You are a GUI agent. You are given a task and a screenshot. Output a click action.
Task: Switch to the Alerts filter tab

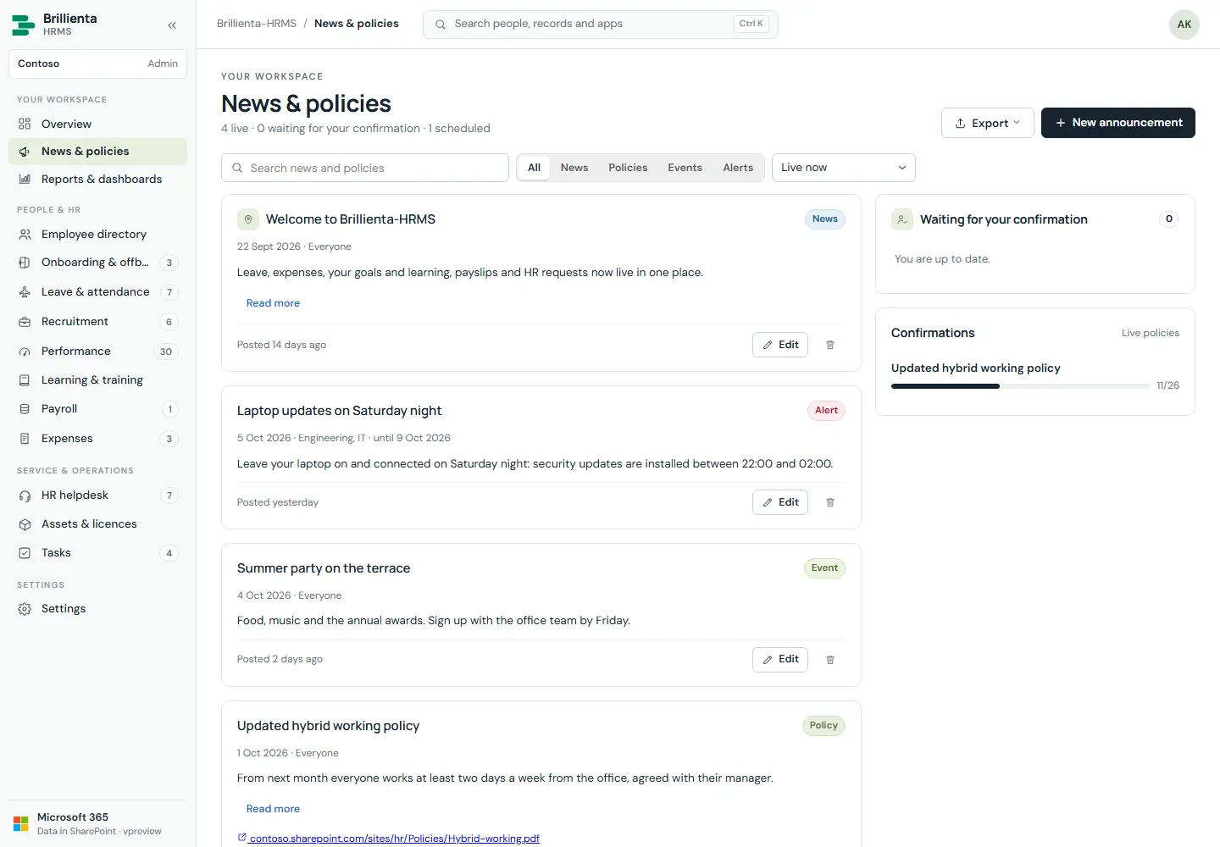pyautogui.click(x=738, y=168)
